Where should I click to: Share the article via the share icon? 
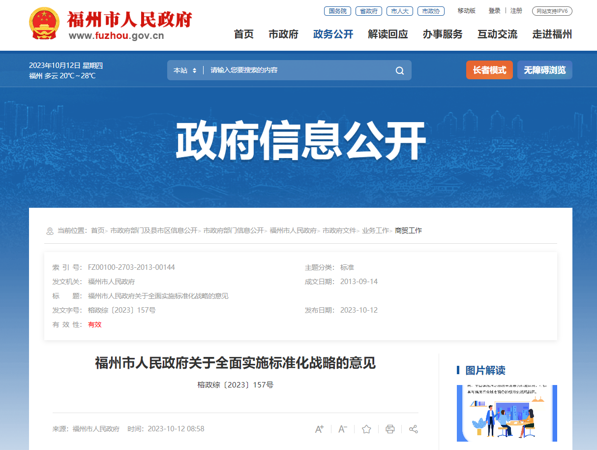(x=413, y=429)
